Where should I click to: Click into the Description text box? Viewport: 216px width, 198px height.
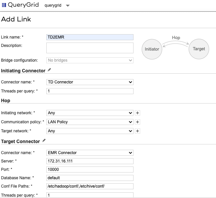coord(90,48)
